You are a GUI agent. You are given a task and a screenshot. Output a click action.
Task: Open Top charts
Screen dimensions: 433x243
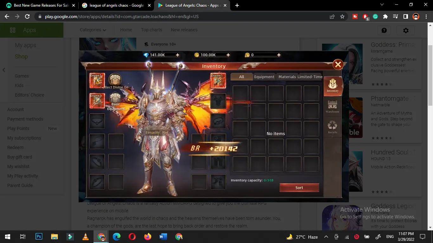(x=152, y=30)
